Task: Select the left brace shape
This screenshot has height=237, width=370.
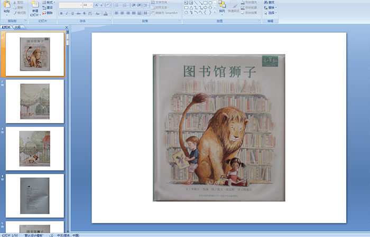Action: (205, 13)
